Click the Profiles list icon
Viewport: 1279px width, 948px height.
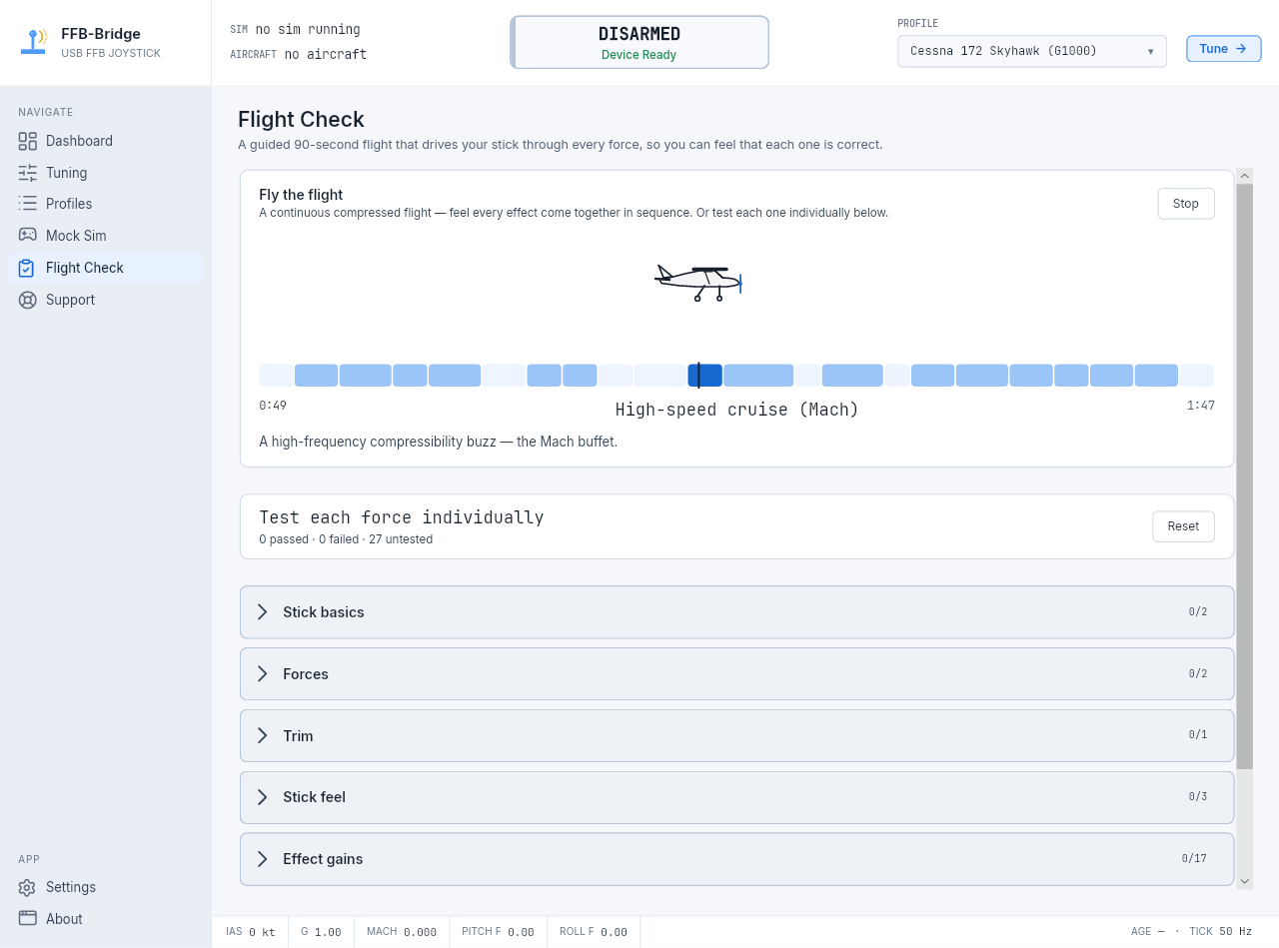(27, 204)
